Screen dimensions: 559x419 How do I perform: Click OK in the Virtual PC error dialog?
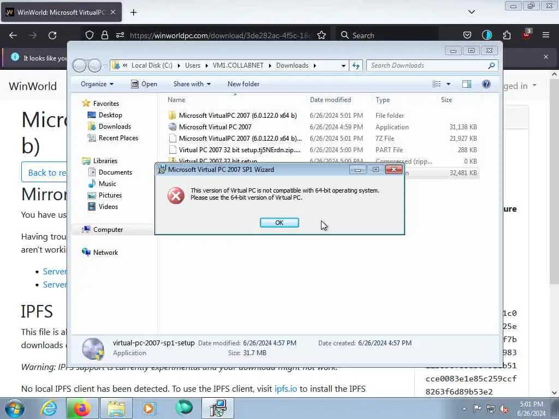(x=279, y=223)
